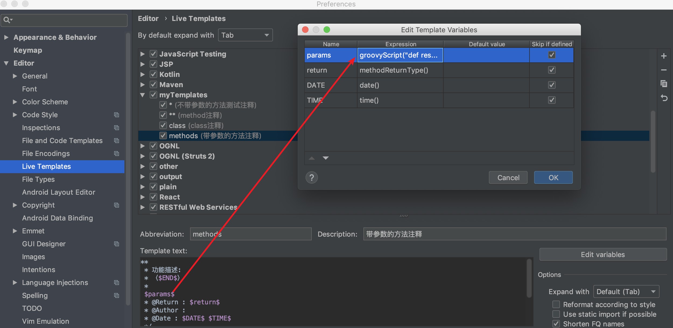Toggle Skip if defined for the return variable
This screenshot has width=673, height=328.
(x=552, y=70)
